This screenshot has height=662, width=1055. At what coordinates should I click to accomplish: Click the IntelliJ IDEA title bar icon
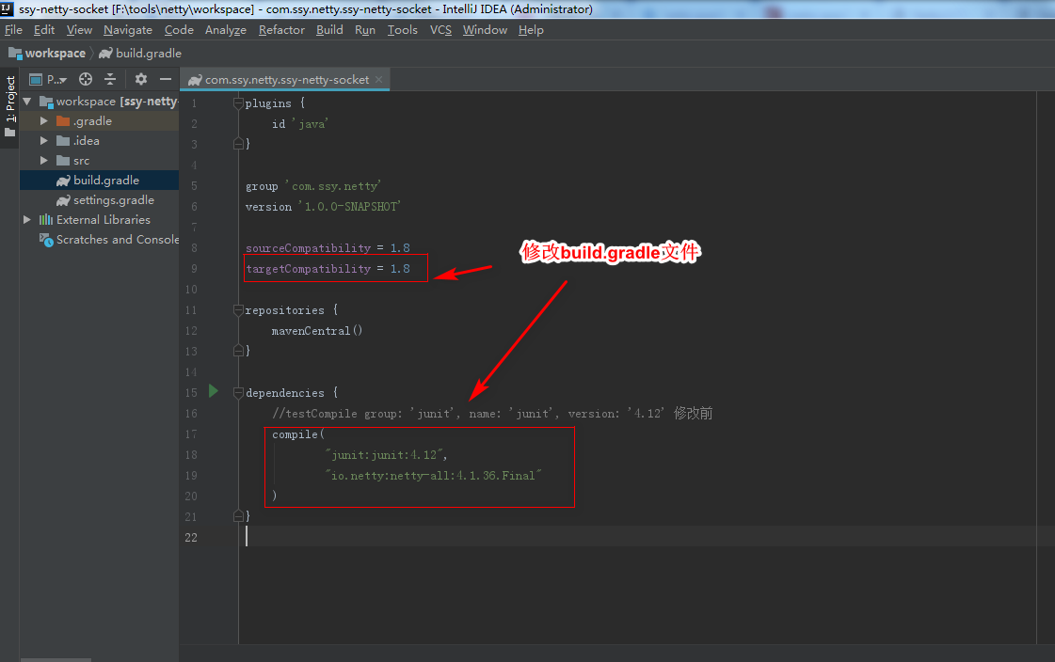pyautogui.click(x=7, y=8)
